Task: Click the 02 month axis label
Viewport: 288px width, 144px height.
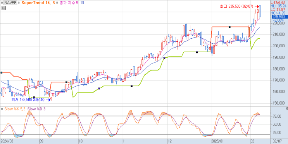Action: (252, 141)
